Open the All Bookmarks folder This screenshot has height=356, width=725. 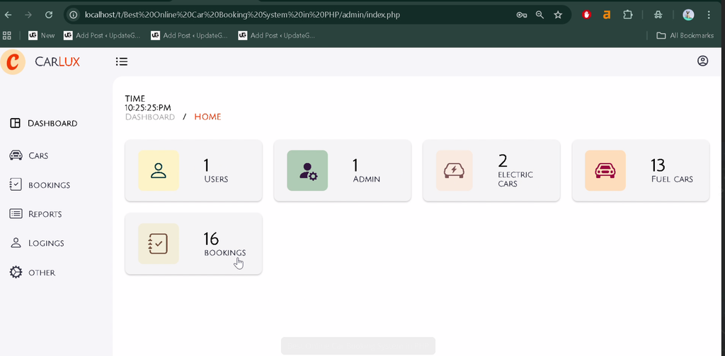coord(685,35)
